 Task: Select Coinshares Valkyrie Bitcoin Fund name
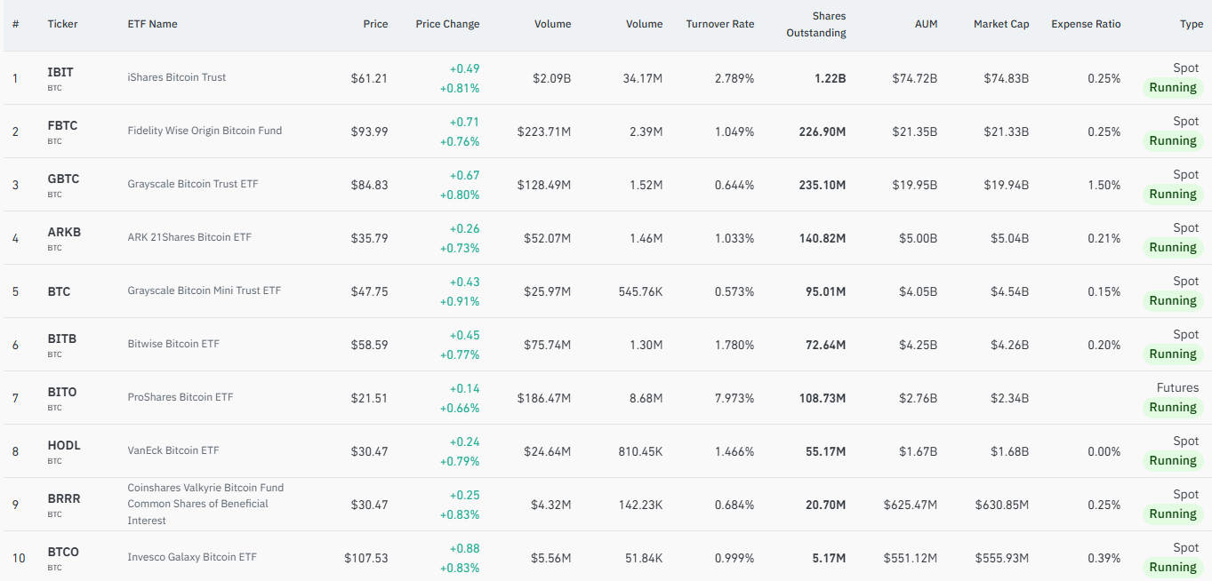click(205, 504)
